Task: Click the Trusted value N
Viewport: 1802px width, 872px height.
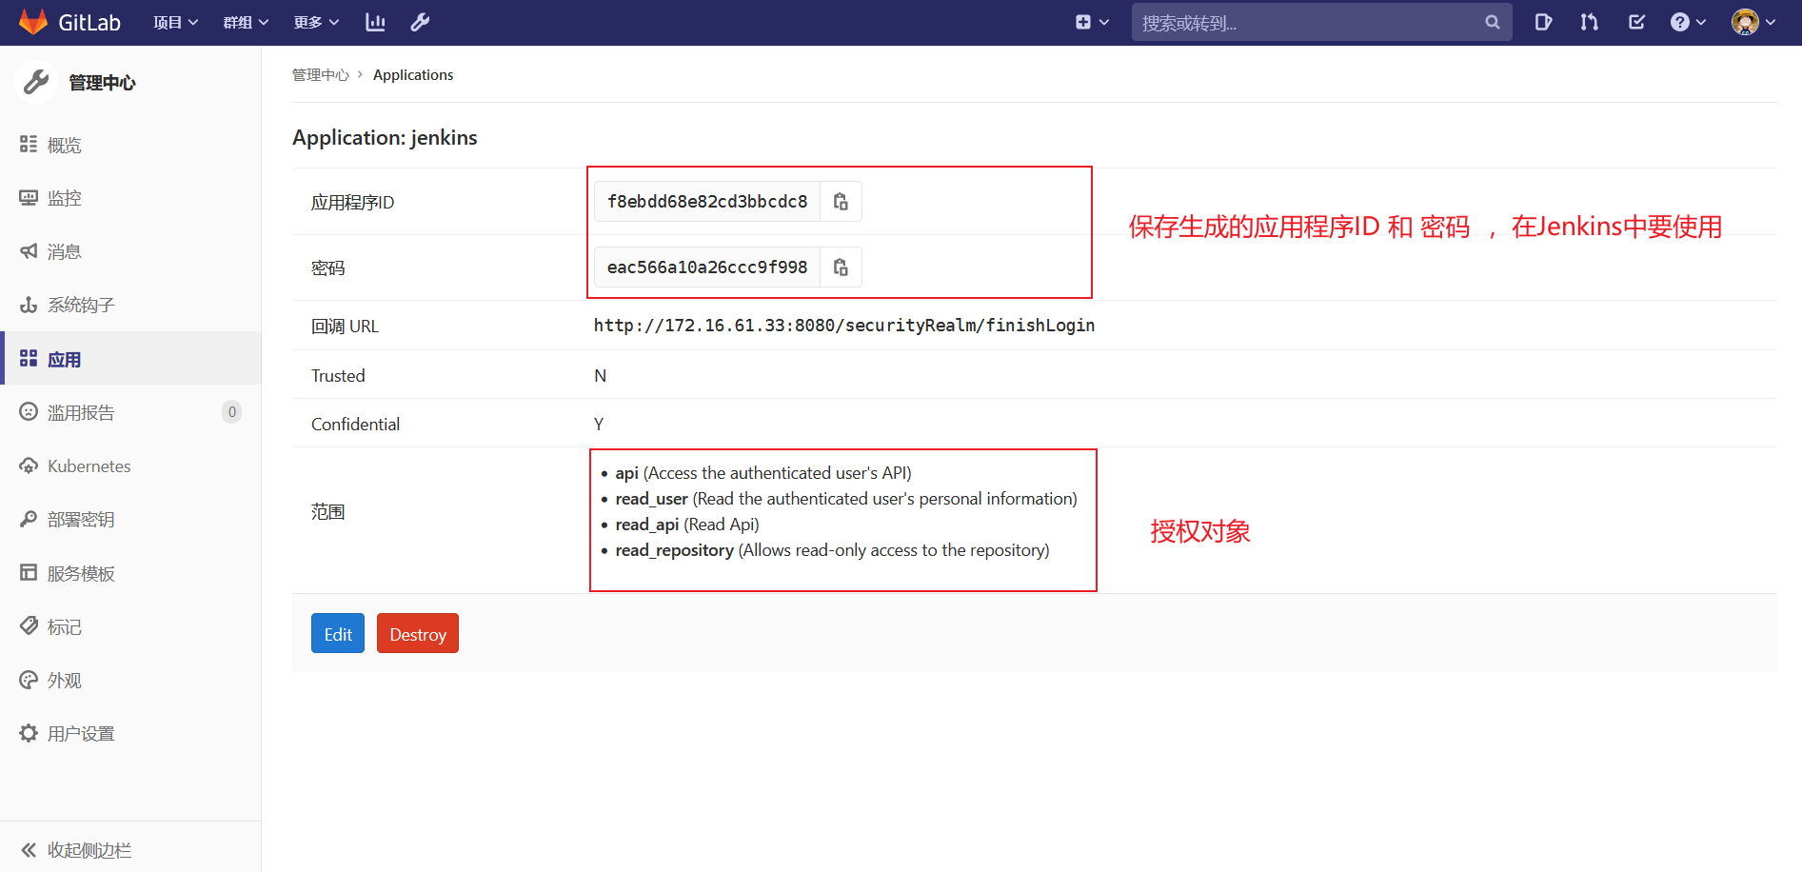Action: pos(601,376)
